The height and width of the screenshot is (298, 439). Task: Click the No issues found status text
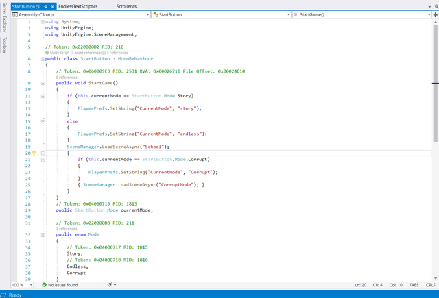tap(62, 285)
